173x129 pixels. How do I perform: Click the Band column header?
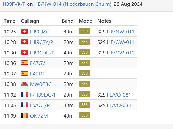pos(67,21)
